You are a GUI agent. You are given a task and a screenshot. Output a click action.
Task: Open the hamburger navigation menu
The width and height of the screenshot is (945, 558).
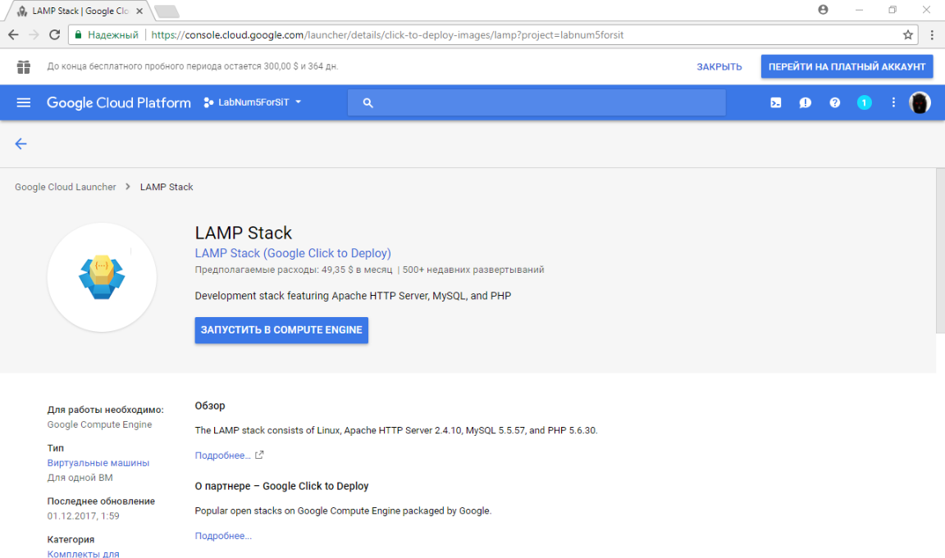(x=24, y=102)
